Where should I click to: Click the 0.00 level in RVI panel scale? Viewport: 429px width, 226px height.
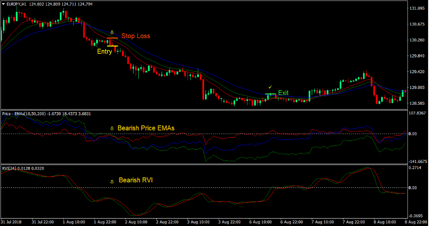[413, 188]
